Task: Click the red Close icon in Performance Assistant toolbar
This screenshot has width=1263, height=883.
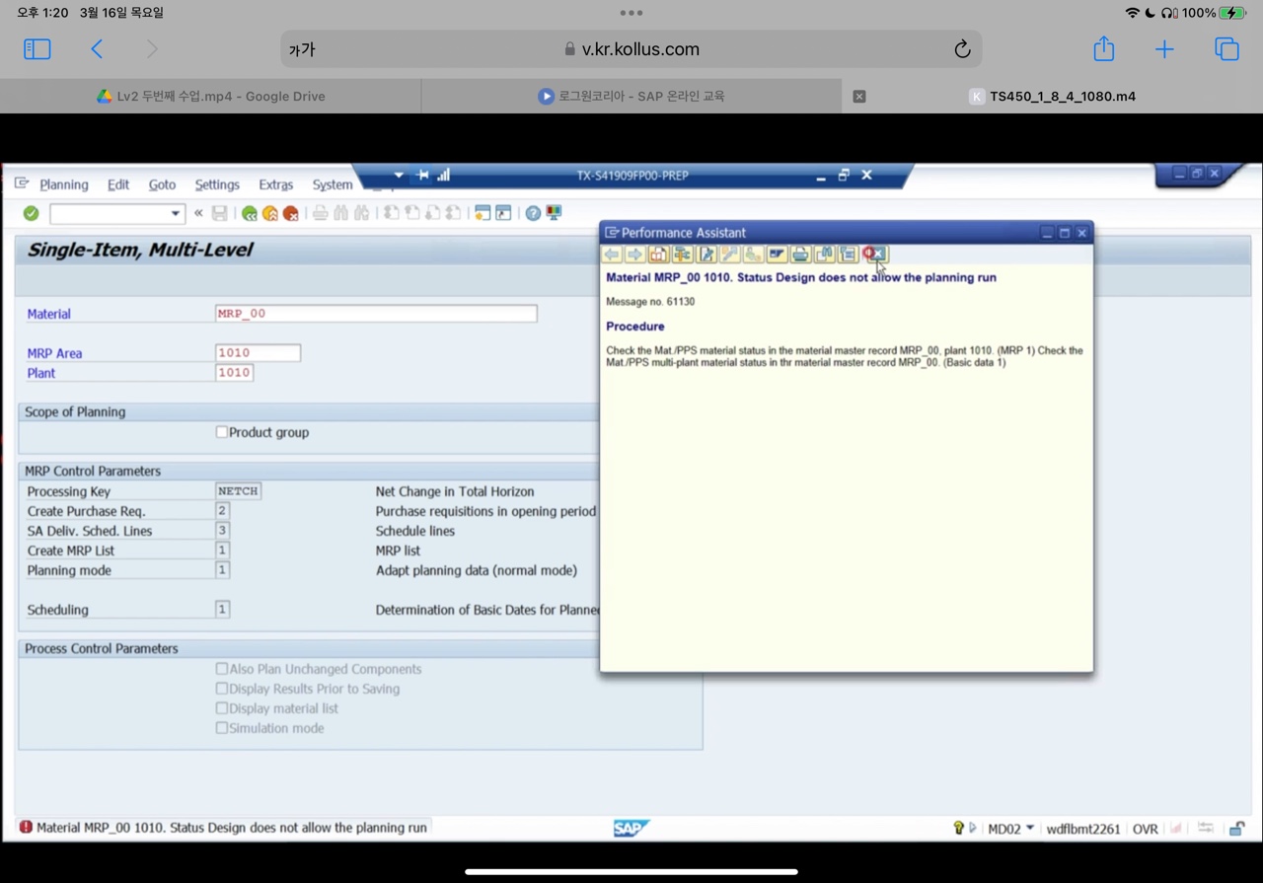Action: [875, 255]
